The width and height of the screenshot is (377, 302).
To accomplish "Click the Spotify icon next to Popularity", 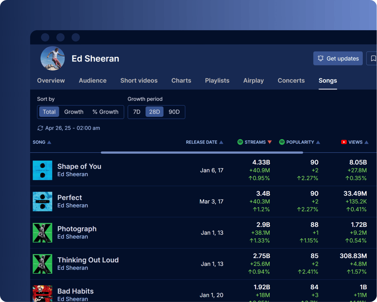I will 282,142.
